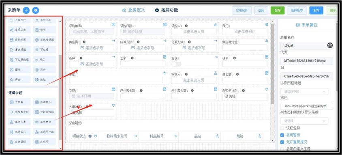Select the 单选部门 logic field
The image size is (342, 155).
click(x=19, y=132)
